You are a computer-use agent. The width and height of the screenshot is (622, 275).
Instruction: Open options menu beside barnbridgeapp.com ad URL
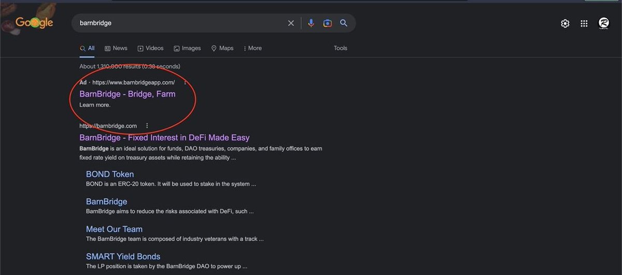[x=185, y=82]
